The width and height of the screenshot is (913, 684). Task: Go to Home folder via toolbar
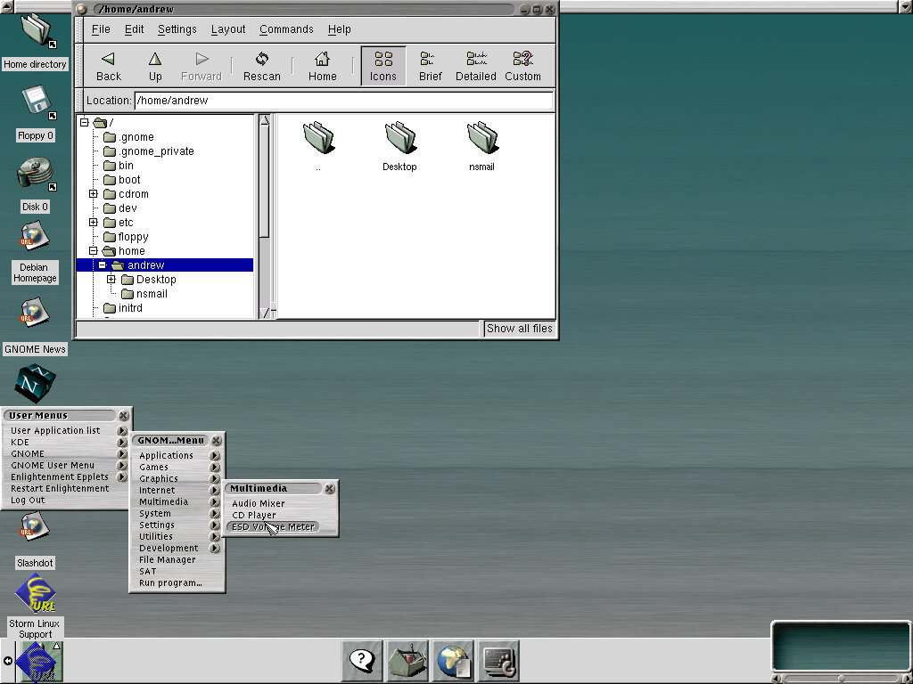click(322, 66)
